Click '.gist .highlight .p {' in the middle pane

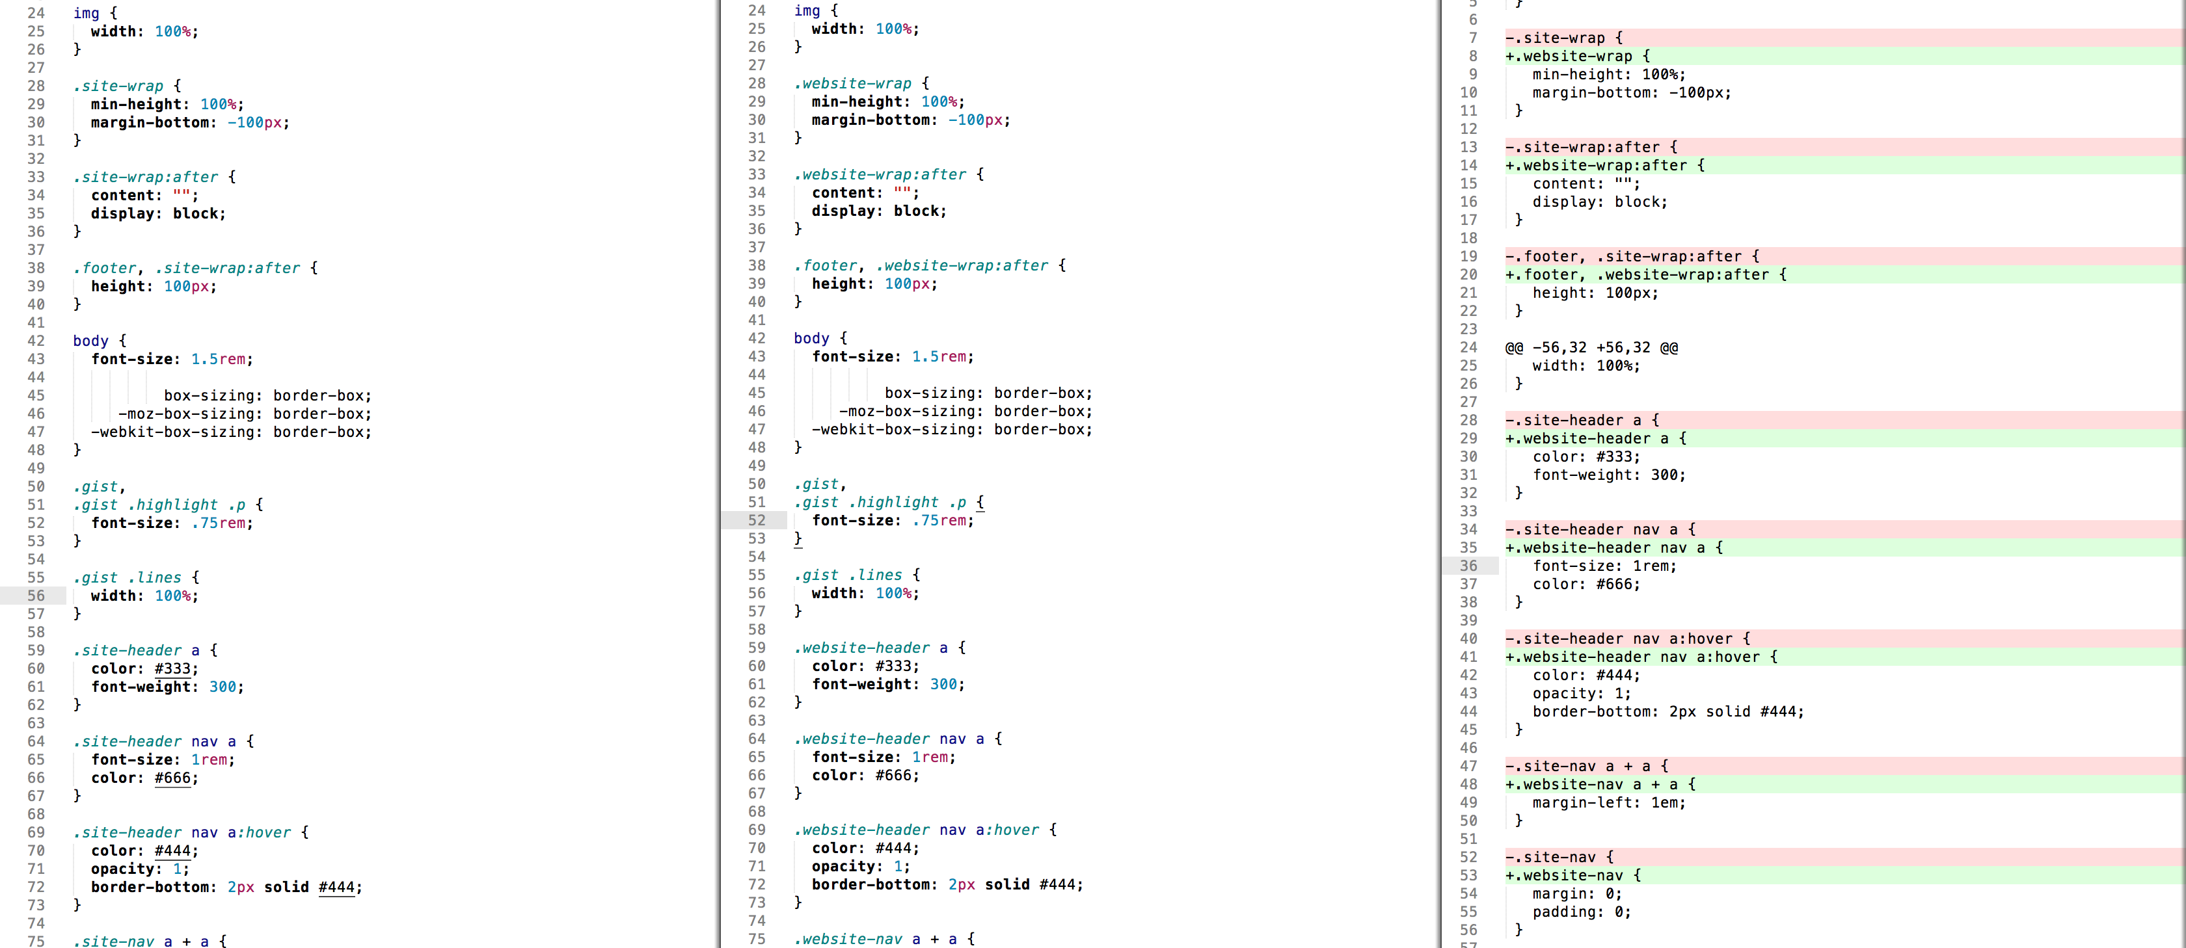pos(889,502)
